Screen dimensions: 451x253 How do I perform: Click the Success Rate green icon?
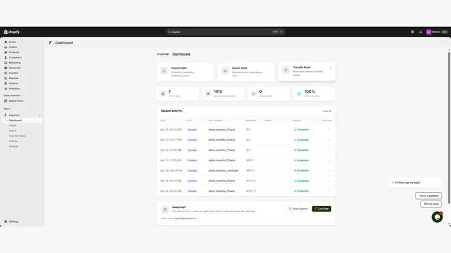point(299,94)
